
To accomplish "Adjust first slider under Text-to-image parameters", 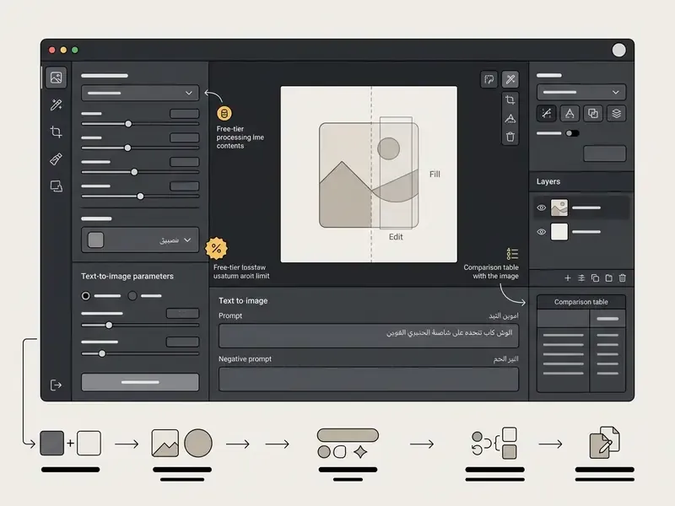I will tap(109, 325).
